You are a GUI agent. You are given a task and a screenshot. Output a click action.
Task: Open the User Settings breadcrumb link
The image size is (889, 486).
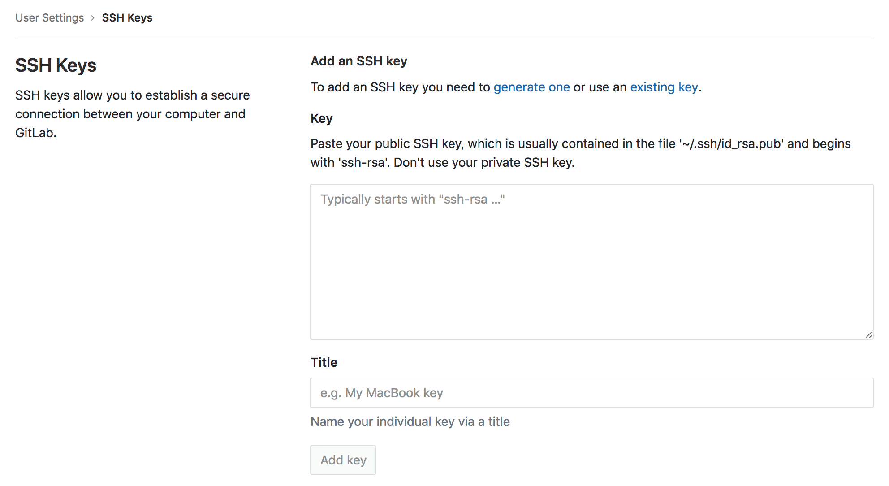tap(49, 17)
